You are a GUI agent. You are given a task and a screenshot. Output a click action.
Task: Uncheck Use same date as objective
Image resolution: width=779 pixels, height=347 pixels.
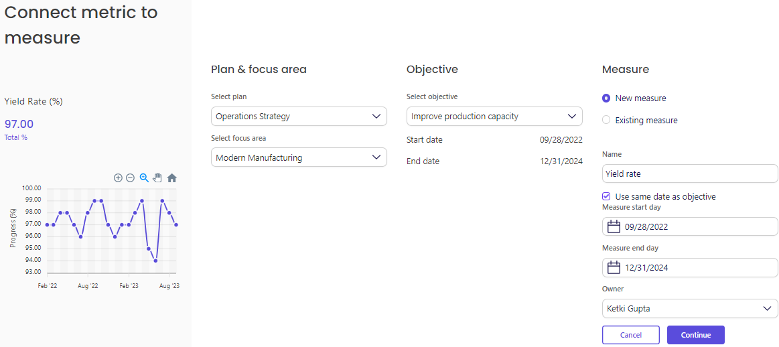[606, 197]
